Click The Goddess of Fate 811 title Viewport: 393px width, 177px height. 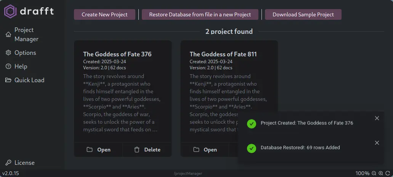pos(223,54)
